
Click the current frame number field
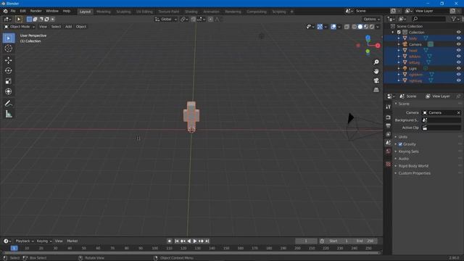pyautogui.click(x=306, y=241)
